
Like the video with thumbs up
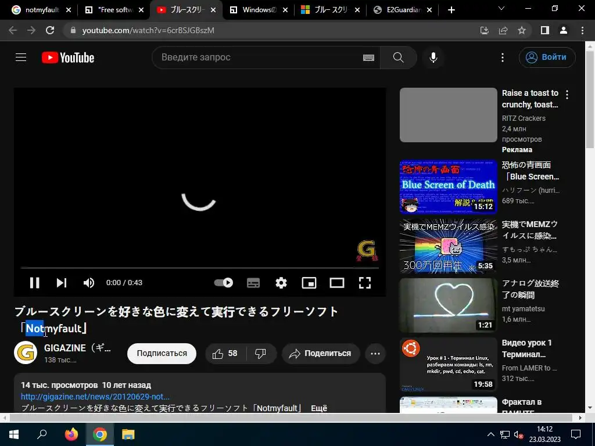[x=225, y=354]
